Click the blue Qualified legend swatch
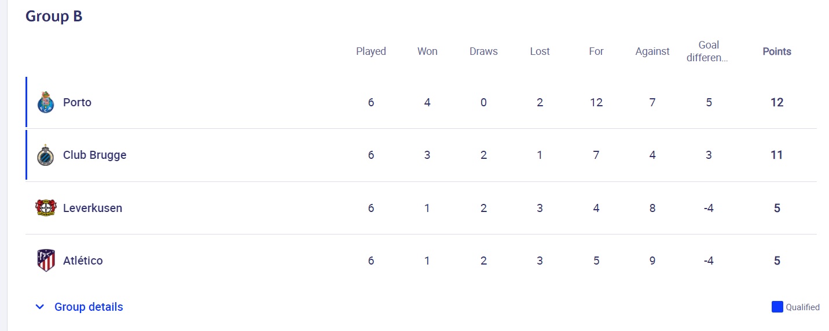 point(777,307)
